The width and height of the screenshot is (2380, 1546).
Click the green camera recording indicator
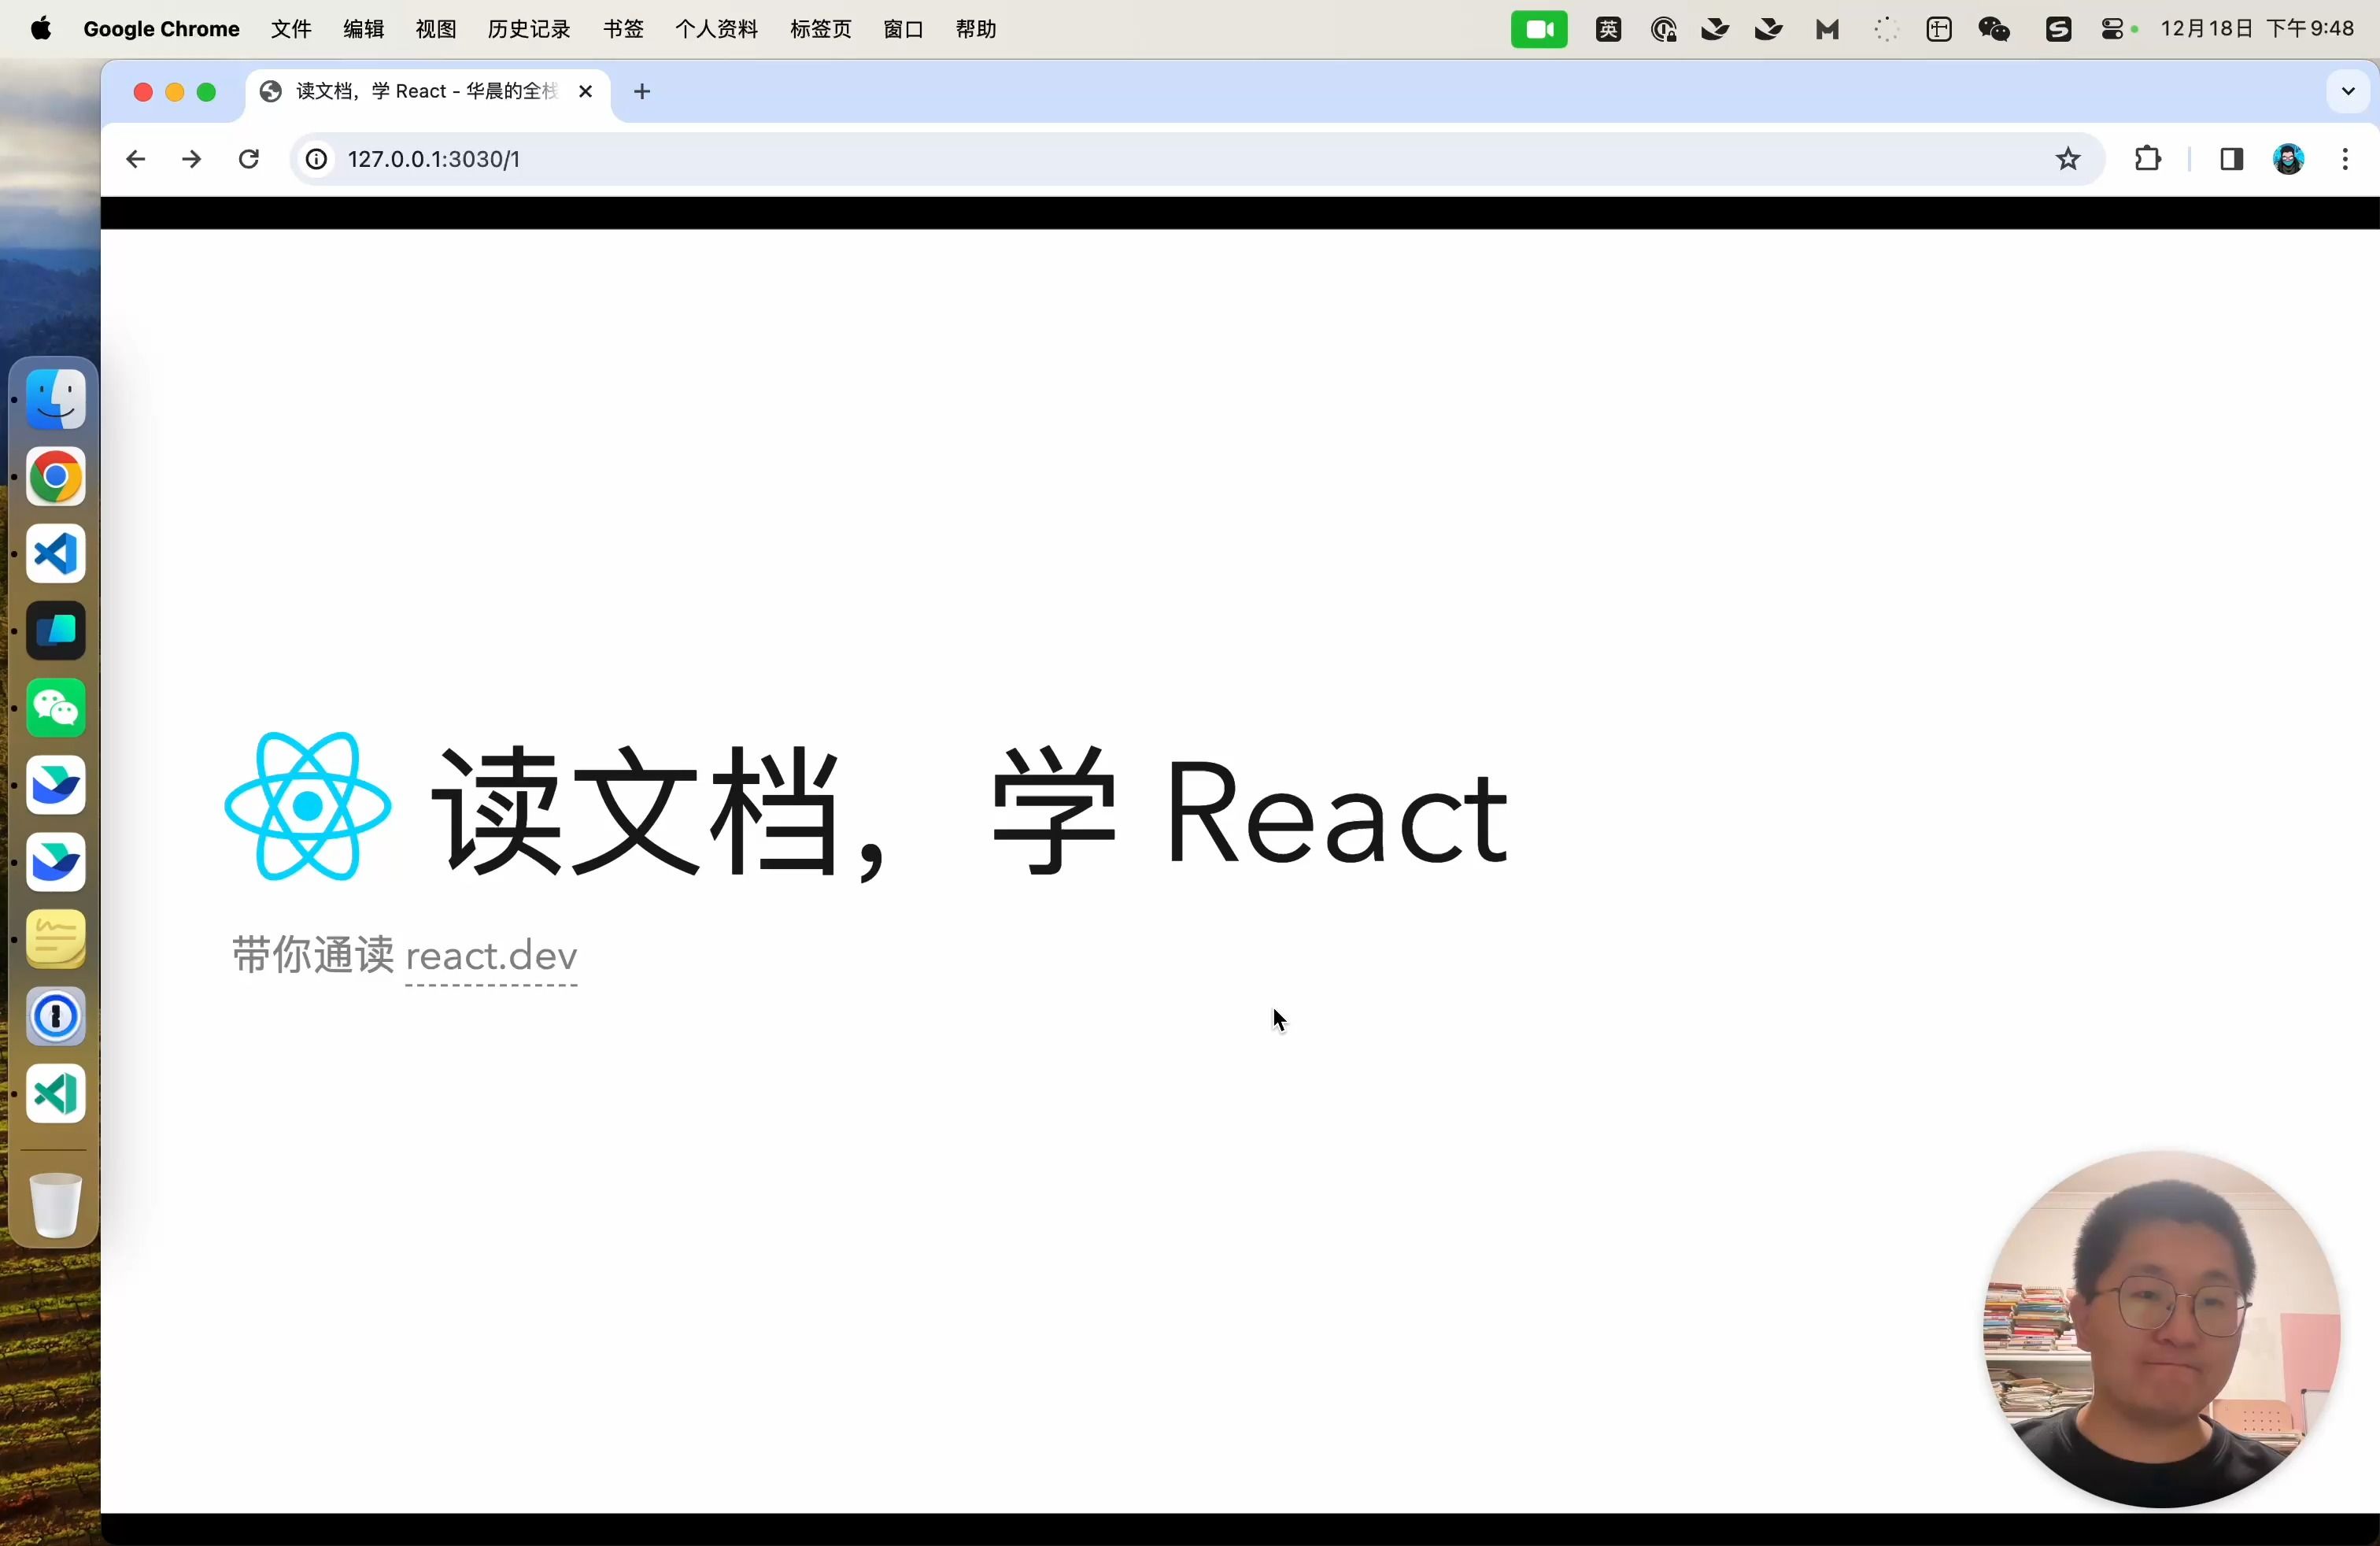click(x=1539, y=29)
